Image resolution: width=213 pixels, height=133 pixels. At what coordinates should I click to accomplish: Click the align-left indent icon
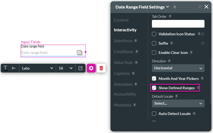point(14,68)
